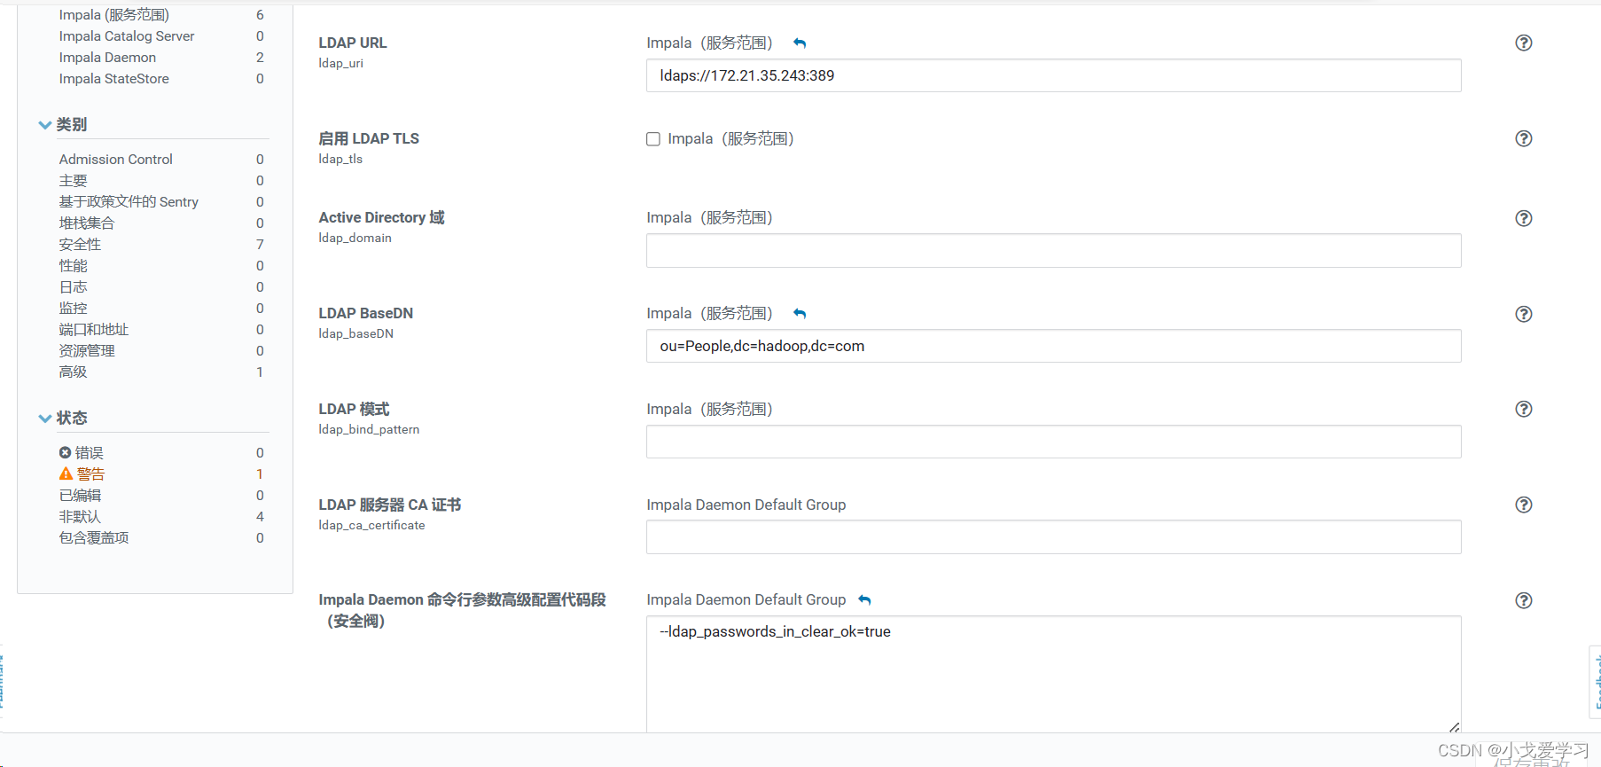Open help for Impala Daemon 安全阀 setting

(x=1523, y=600)
